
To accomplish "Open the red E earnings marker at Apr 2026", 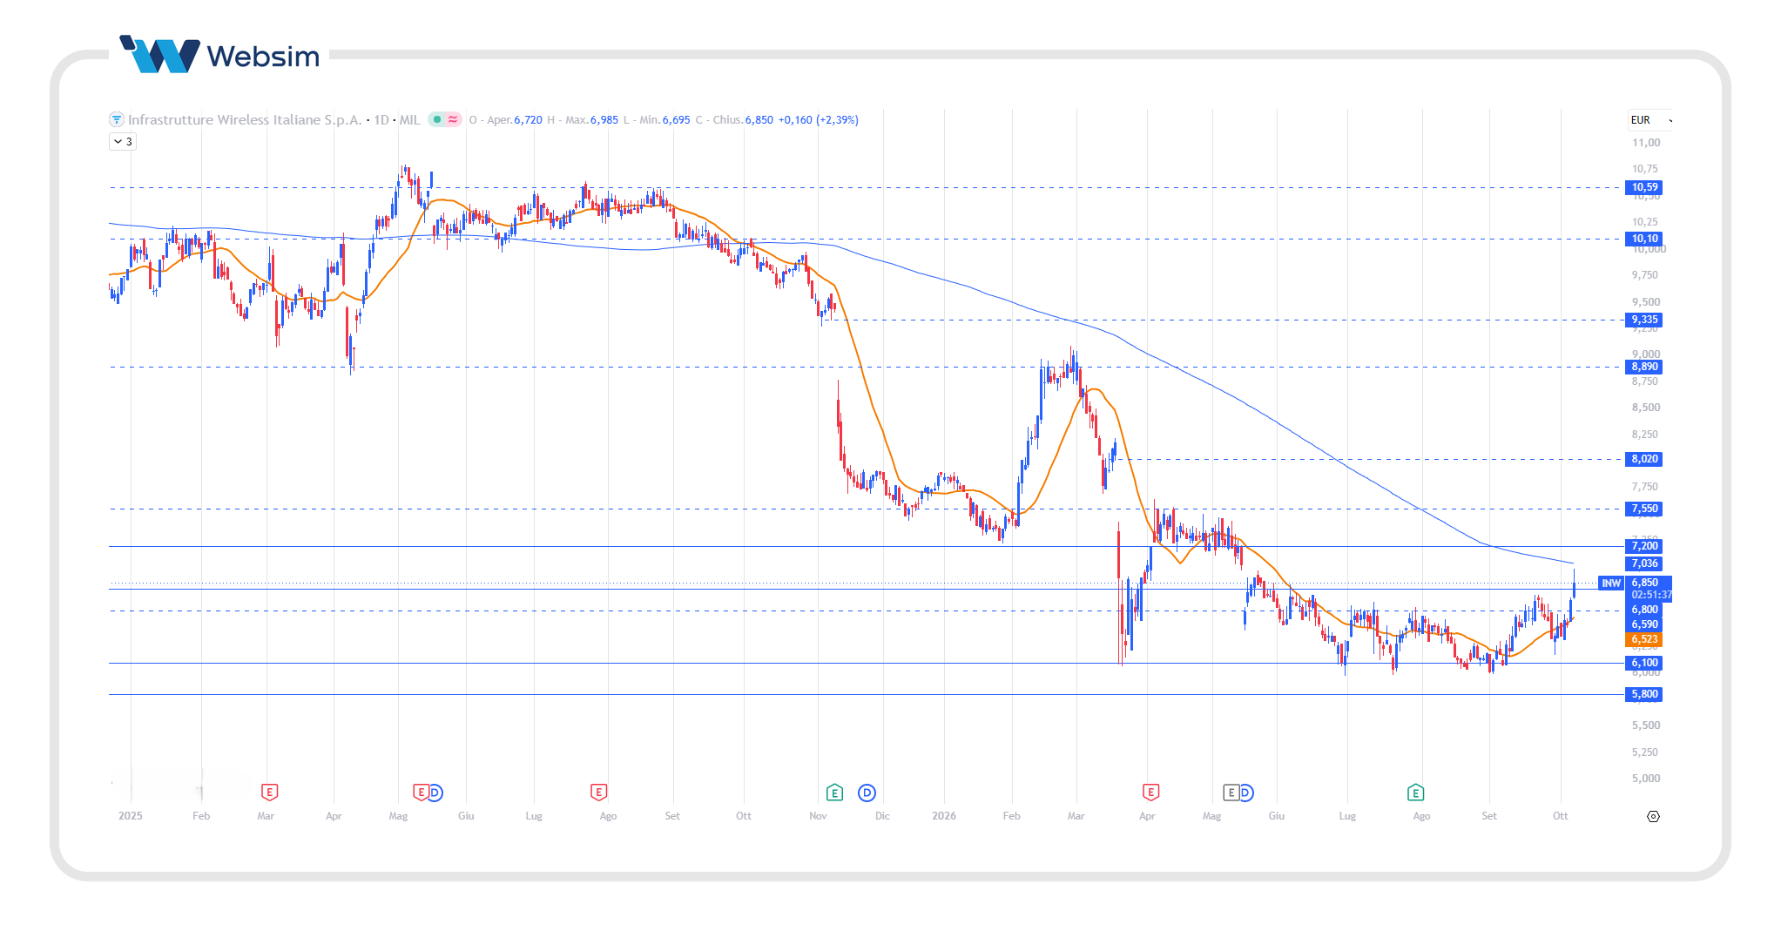I will coord(1150,792).
